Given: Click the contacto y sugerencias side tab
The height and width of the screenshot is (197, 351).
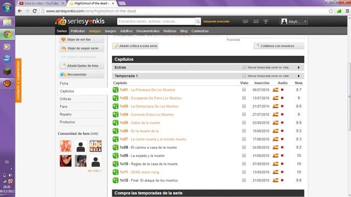Looking at the screenshot, I should 18,80.
